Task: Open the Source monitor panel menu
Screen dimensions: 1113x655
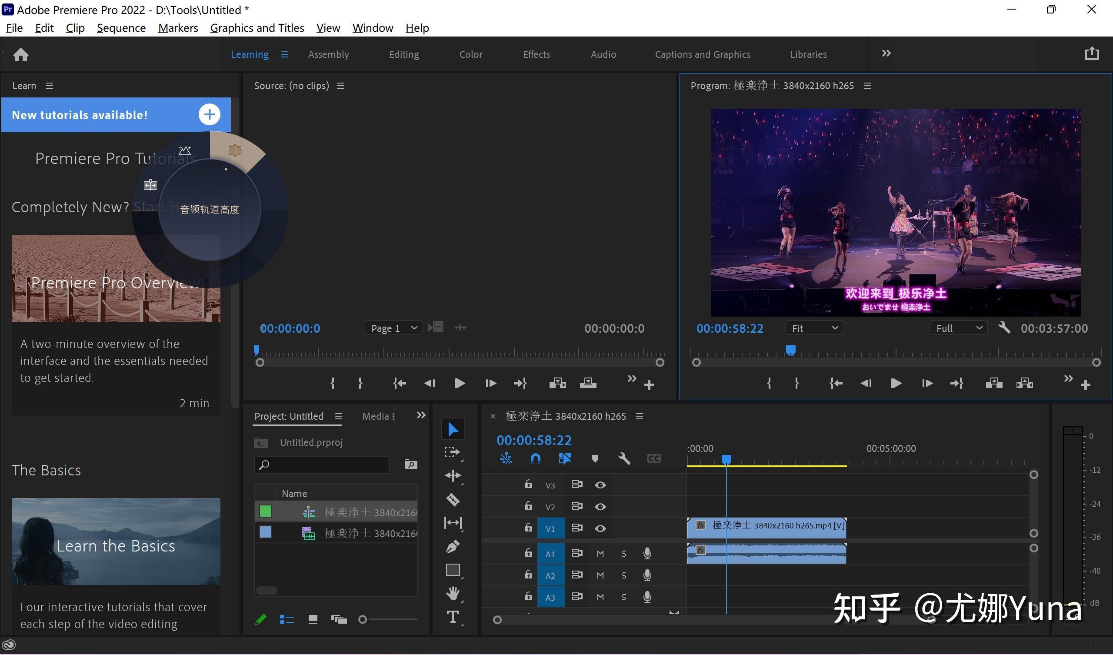Action: [340, 86]
